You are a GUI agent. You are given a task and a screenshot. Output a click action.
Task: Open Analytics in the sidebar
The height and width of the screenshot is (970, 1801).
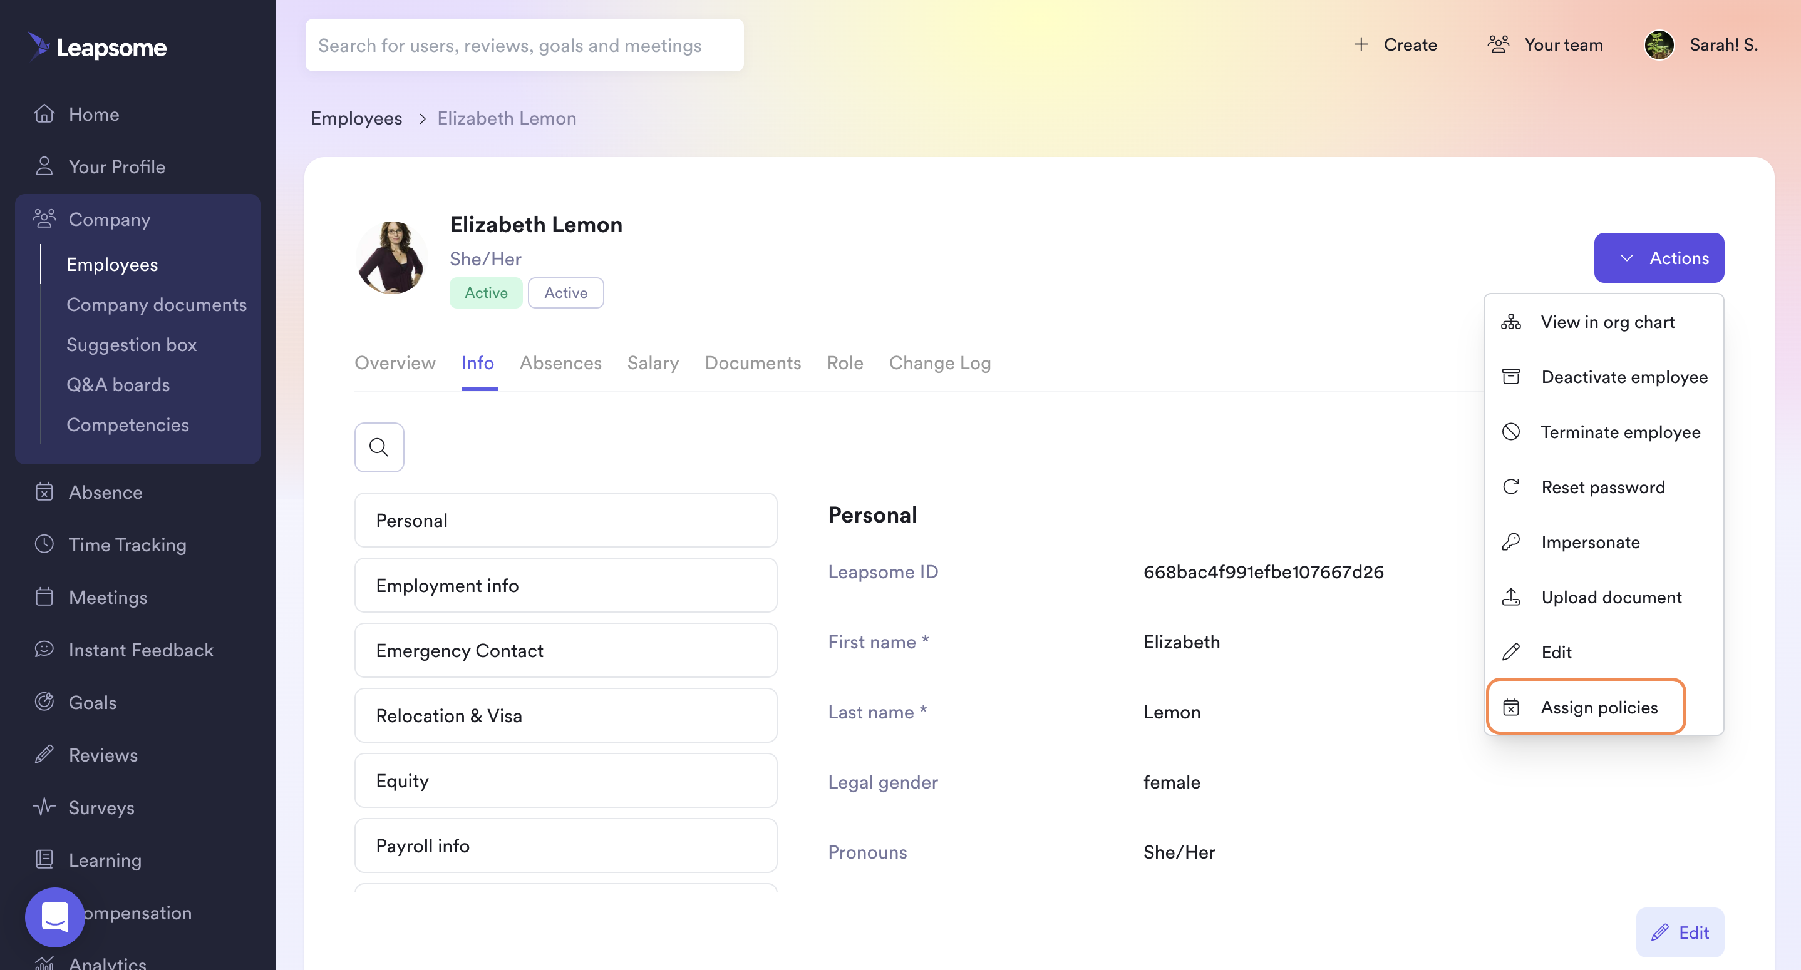(x=107, y=963)
